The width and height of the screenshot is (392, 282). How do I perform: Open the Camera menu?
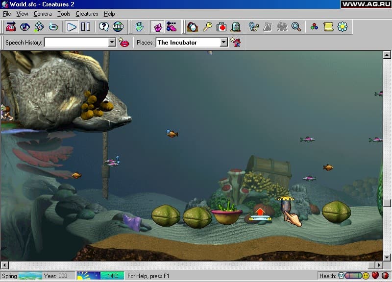pyautogui.click(x=43, y=14)
